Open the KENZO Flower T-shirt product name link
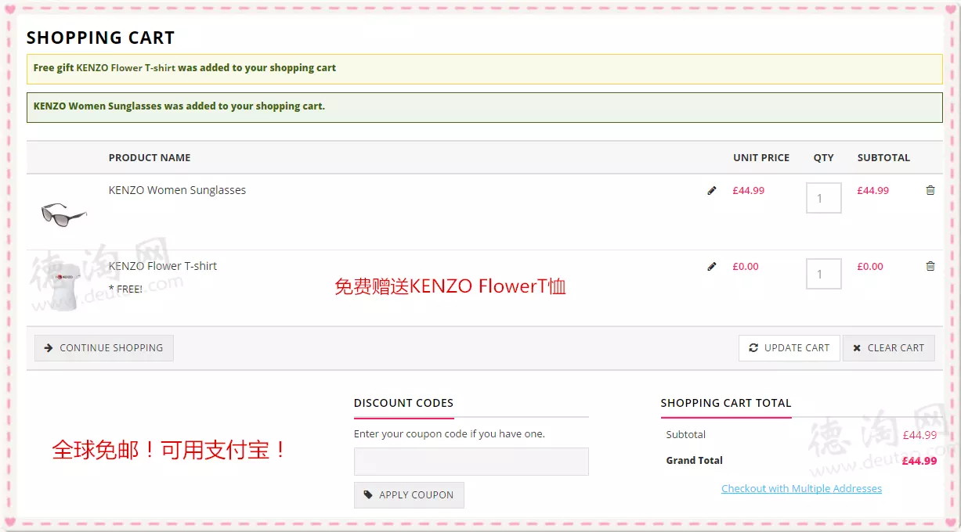961x532 pixels. click(x=163, y=266)
